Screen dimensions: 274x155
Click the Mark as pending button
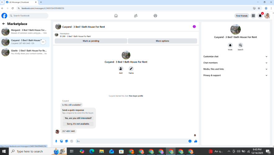pyautogui.click(x=91, y=41)
